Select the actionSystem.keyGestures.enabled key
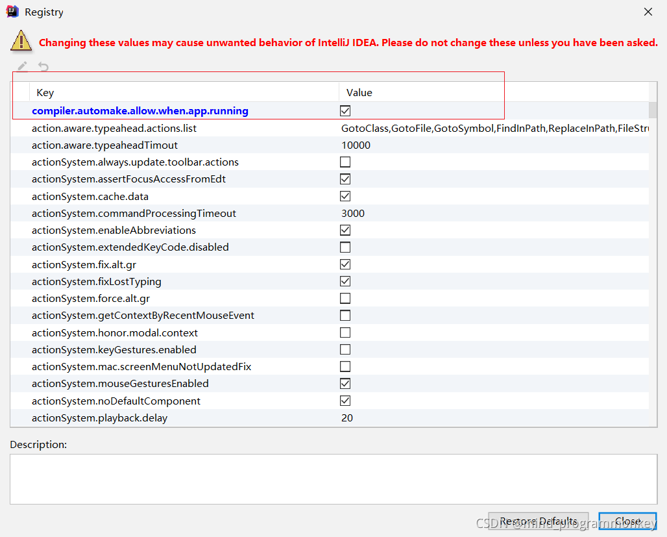The image size is (667, 537). click(x=114, y=349)
